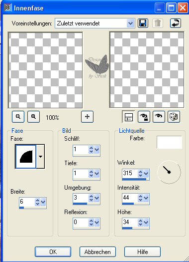Image resolution: width=189 pixels, height=262 pixels.
Task: Zoom out the preview with the minus magnifier
Action: click(x=18, y=117)
